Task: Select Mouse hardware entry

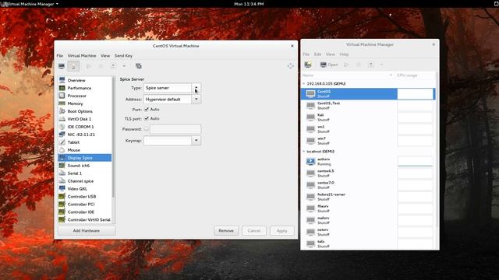Action: tap(85, 150)
